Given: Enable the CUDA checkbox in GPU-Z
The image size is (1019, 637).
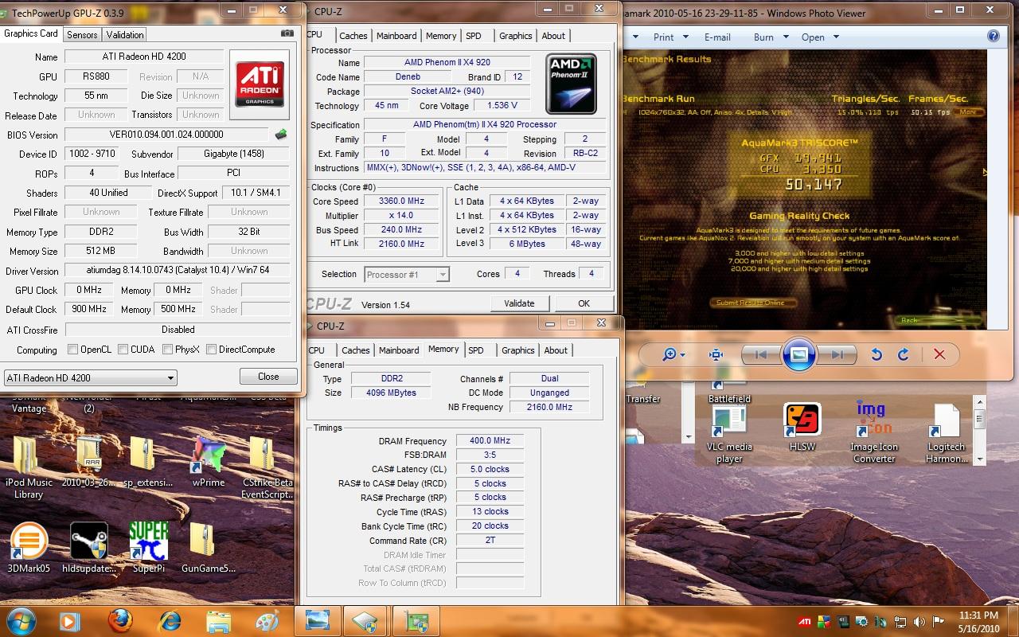Looking at the screenshot, I should pos(123,350).
